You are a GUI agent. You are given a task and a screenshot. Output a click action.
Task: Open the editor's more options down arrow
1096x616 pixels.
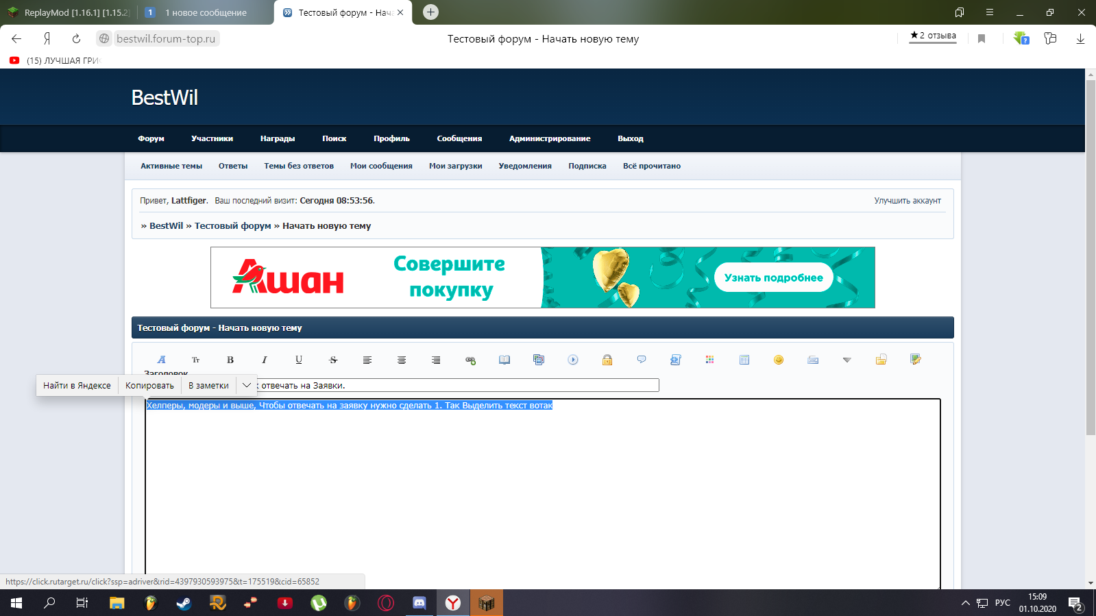point(847,360)
